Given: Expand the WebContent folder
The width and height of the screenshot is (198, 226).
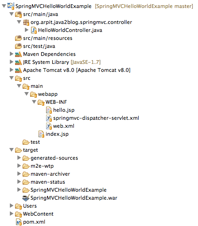Looking at the screenshot, I should point(11,213).
